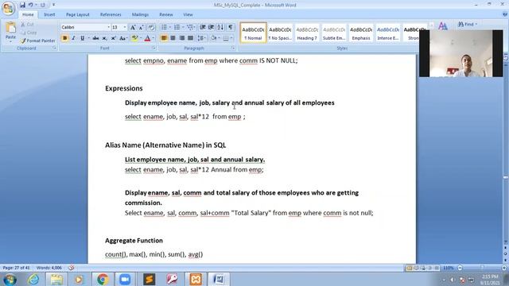Viewport: 509px width, 286px height.
Task: Center align the paragraph
Action: pyautogui.click(x=173, y=38)
